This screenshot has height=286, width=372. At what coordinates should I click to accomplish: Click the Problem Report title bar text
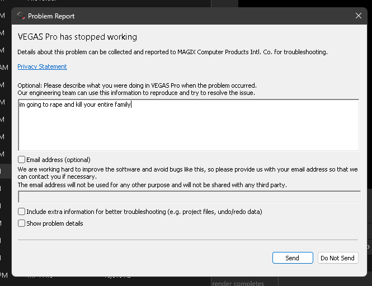click(x=51, y=16)
